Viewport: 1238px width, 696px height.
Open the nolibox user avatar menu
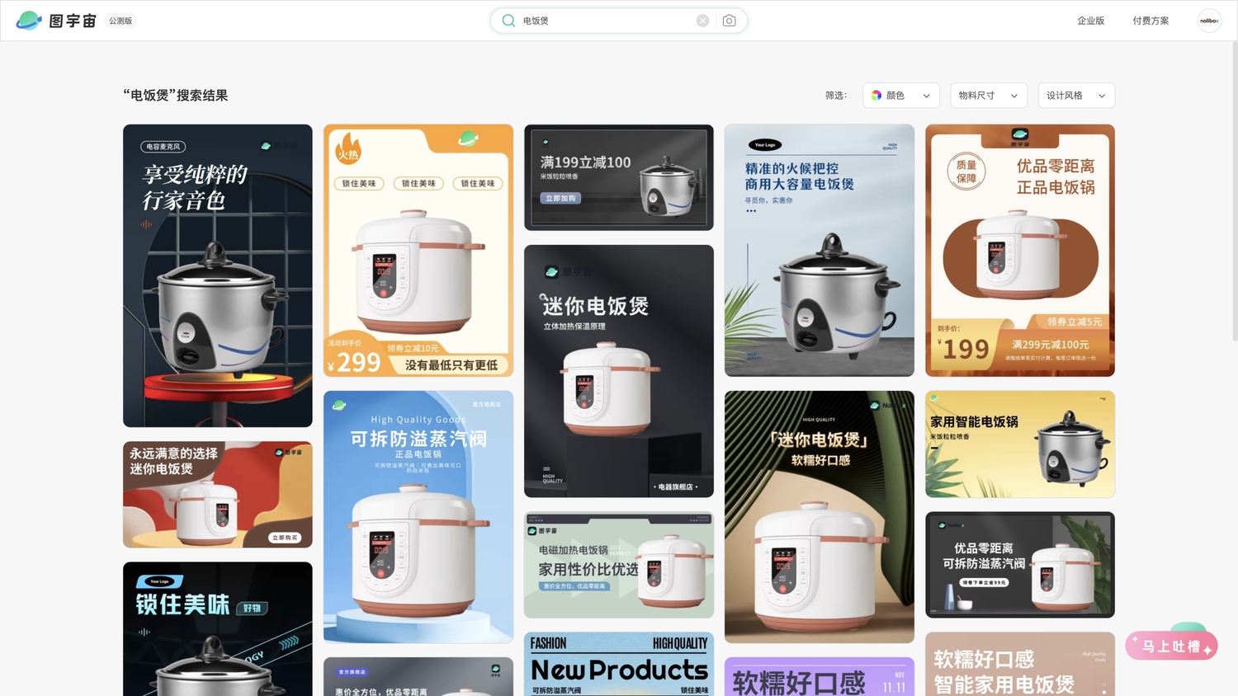pyautogui.click(x=1209, y=21)
